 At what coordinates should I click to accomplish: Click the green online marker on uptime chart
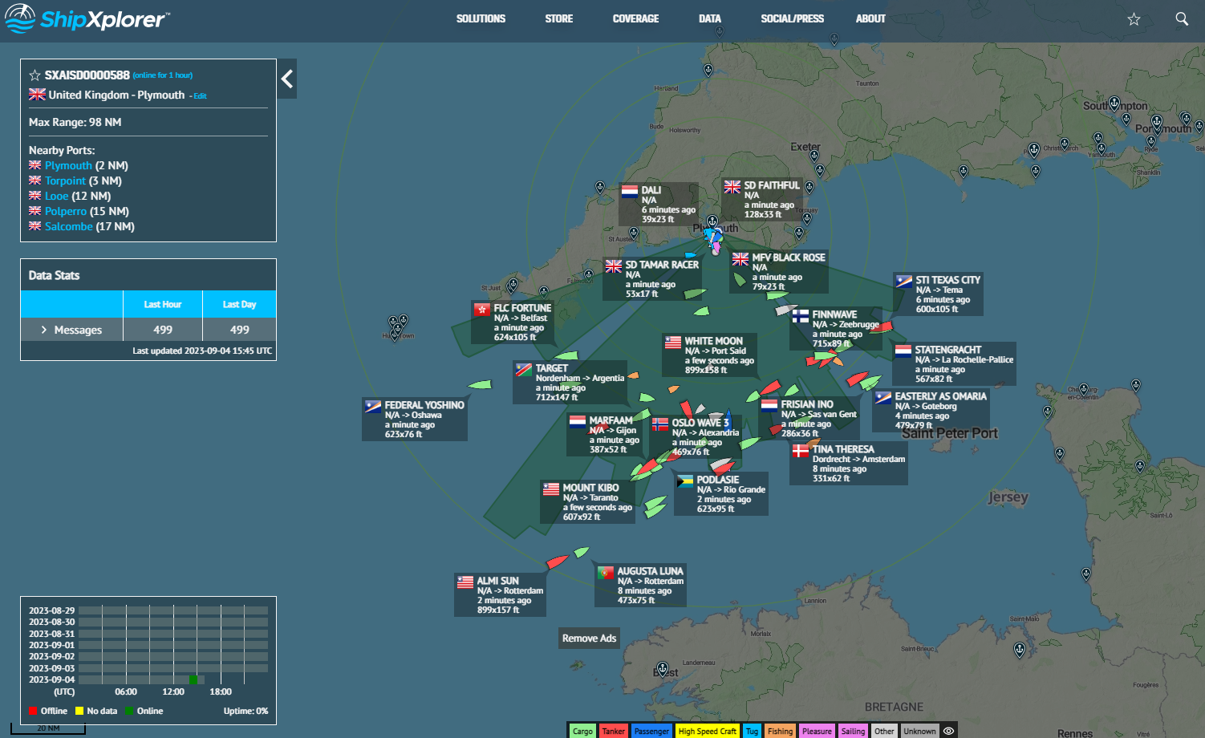[x=193, y=679]
